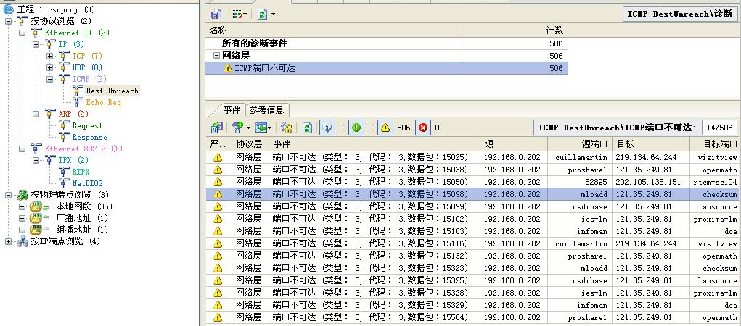Select RIPX tree item
This screenshot has width=741, height=326.
81,172
